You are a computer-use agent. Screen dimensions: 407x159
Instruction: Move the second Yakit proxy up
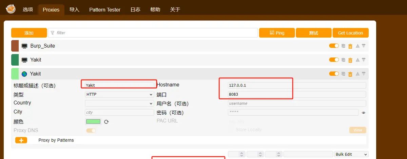coord(357,60)
